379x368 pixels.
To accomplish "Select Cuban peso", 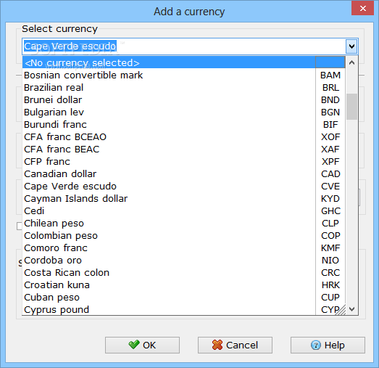I will coord(183,298).
